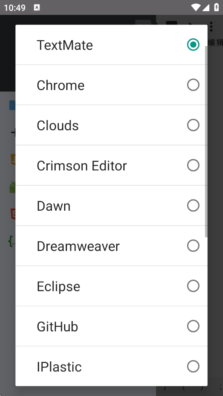Select the GitHub theme radio button
The height and width of the screenshot is (396, 223).
193,326
